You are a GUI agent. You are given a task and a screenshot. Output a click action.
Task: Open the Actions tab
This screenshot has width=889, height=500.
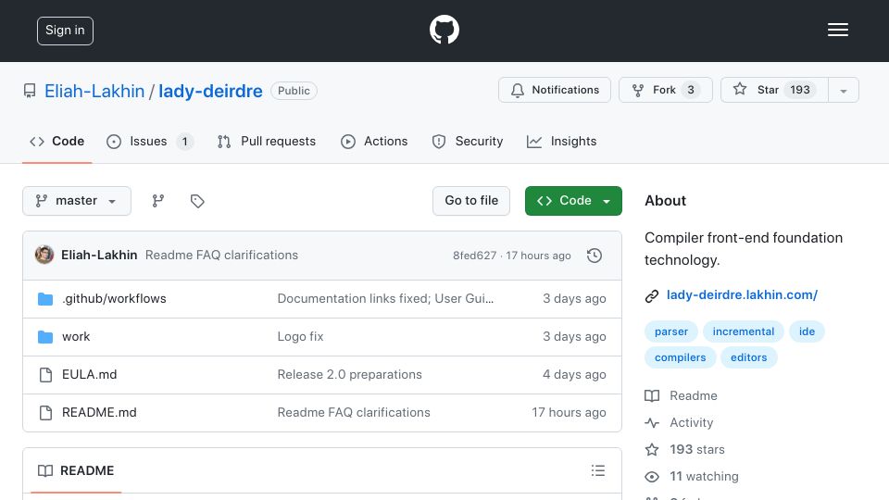tap(374, 141)
